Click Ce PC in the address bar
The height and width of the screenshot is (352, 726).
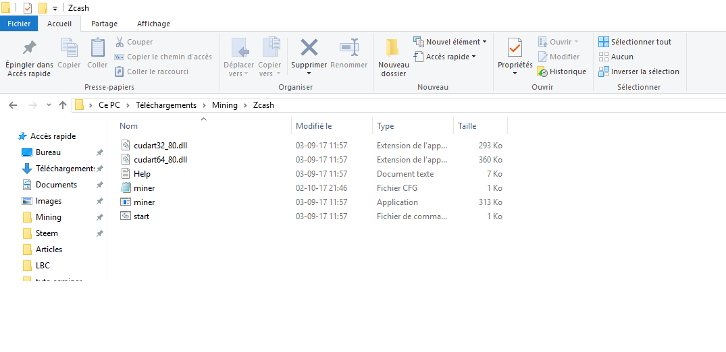(109, 105)
